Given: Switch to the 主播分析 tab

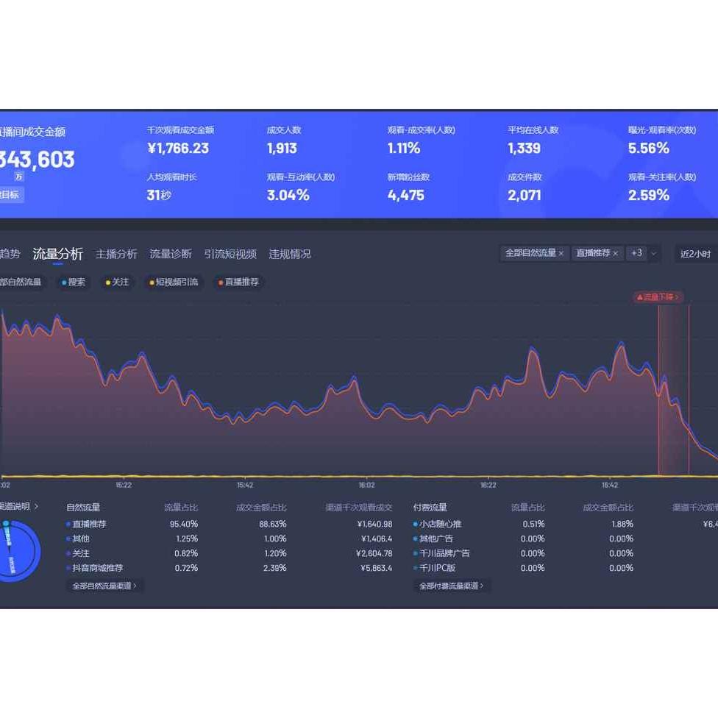Looking at the screenshot, I should click(116, 254).
